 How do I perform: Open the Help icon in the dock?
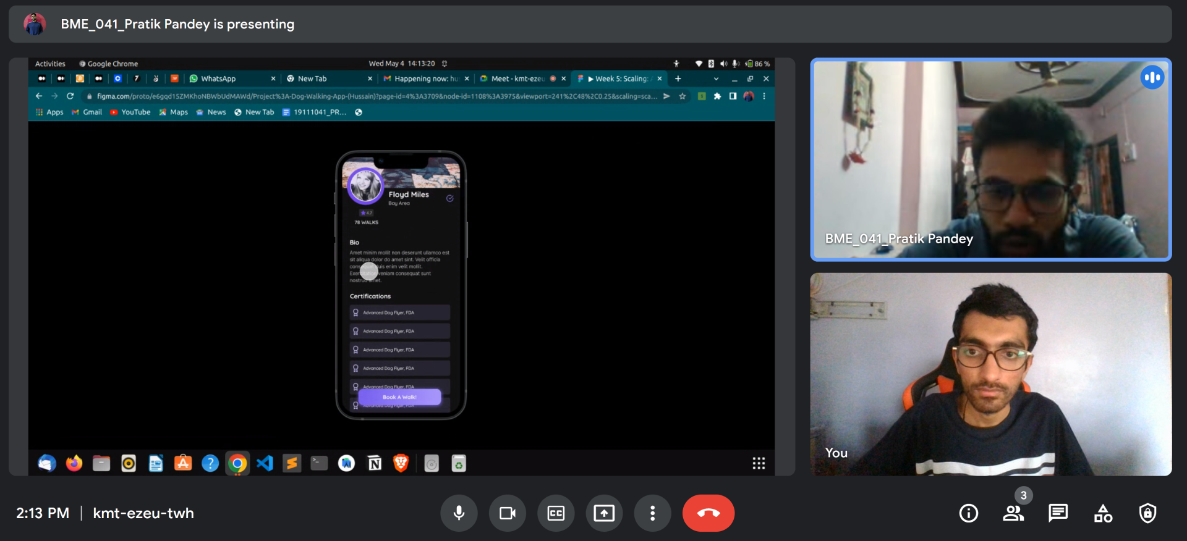[210, 463]
